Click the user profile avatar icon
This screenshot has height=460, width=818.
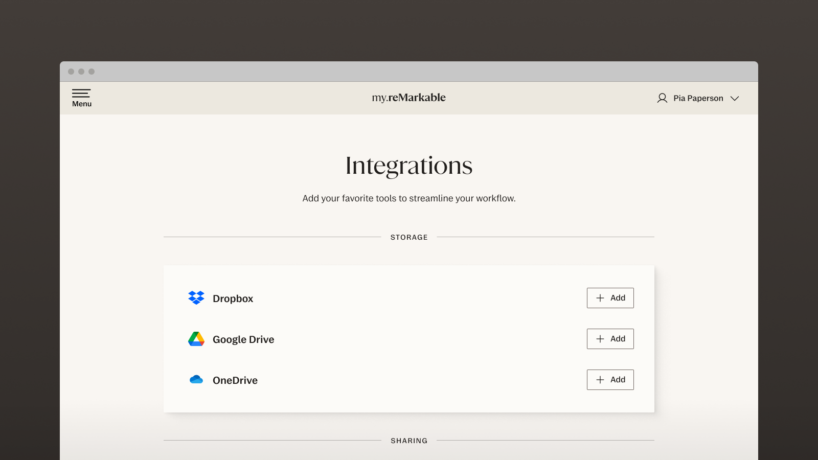pos(662,98)
